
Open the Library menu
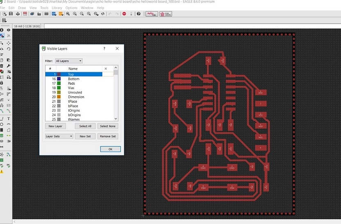57,8
